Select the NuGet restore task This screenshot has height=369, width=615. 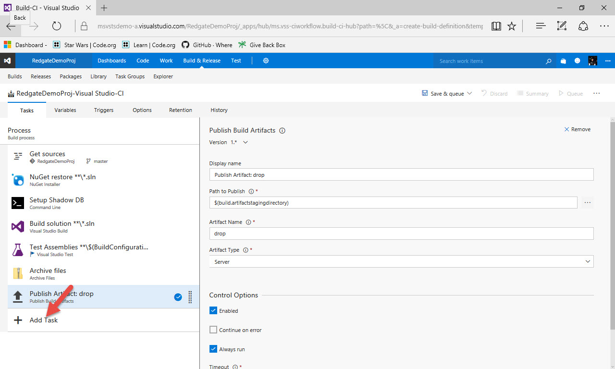[103, 180]
